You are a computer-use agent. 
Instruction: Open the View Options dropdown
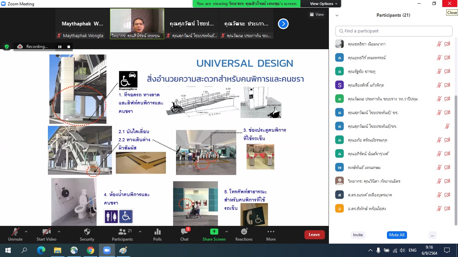(324, 4)
